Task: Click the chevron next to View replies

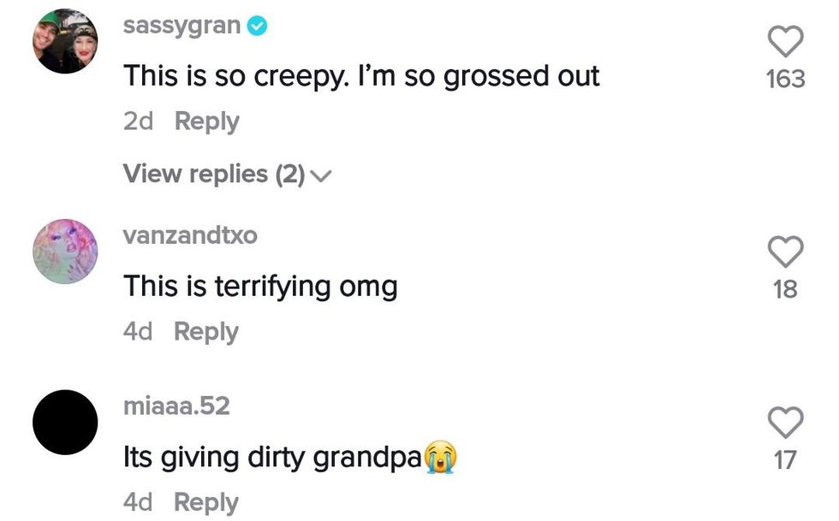Action: tap(321, 176)
